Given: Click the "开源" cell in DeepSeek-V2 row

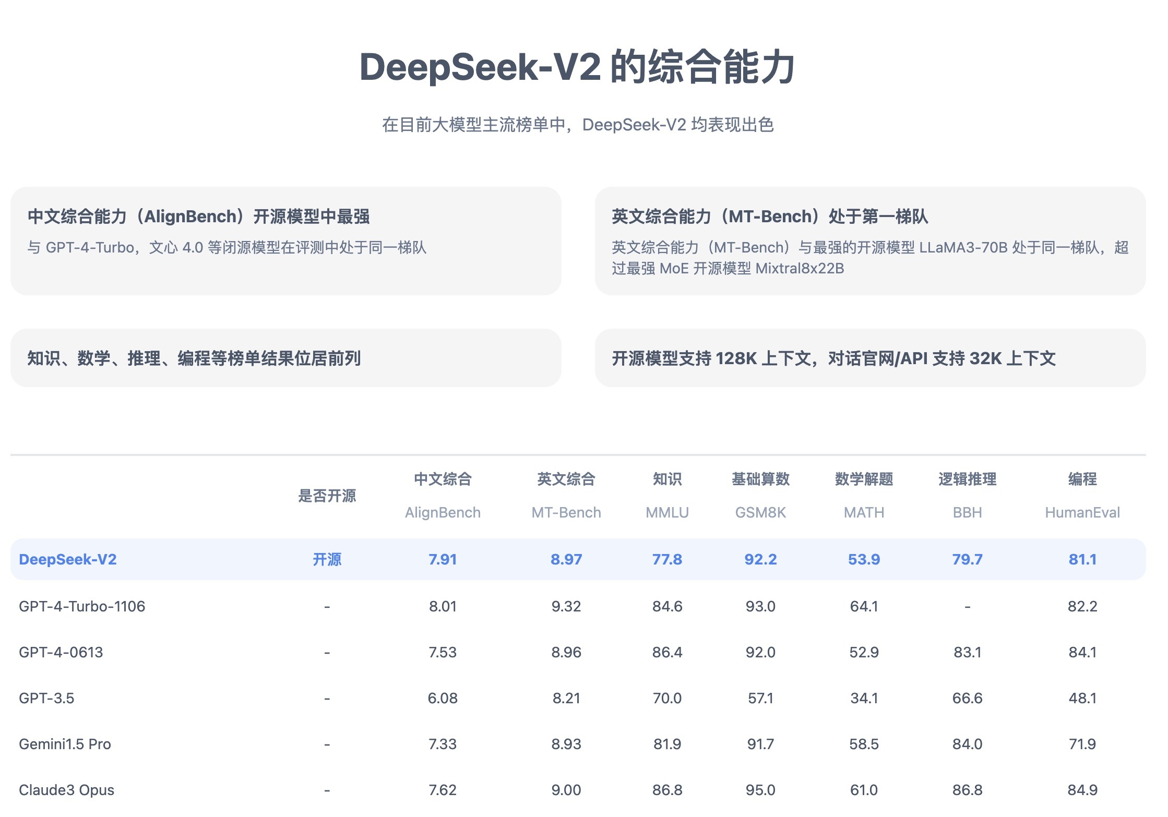Looking at the screenshot, I should 327,559.
